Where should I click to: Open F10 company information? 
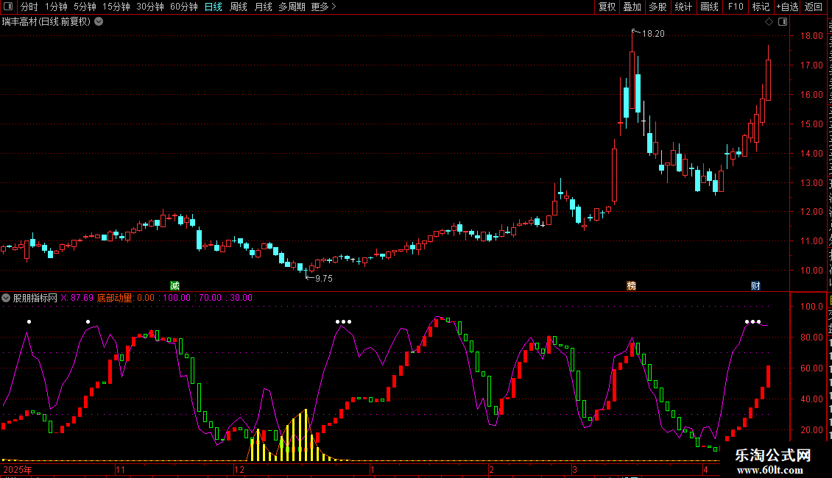(736, 7)
